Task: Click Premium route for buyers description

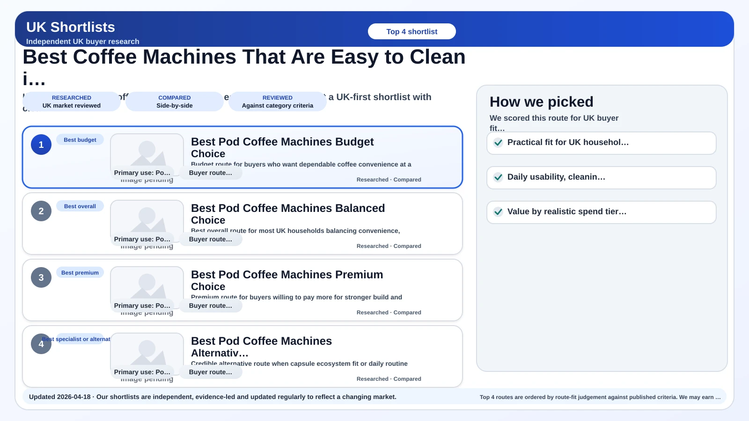Action: [296, 297]
